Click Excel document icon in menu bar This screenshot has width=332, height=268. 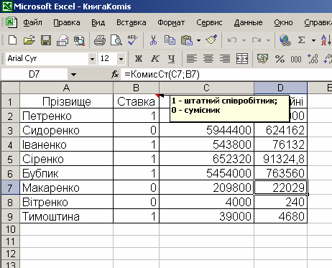pyautogui.click(x=11, y=22)
